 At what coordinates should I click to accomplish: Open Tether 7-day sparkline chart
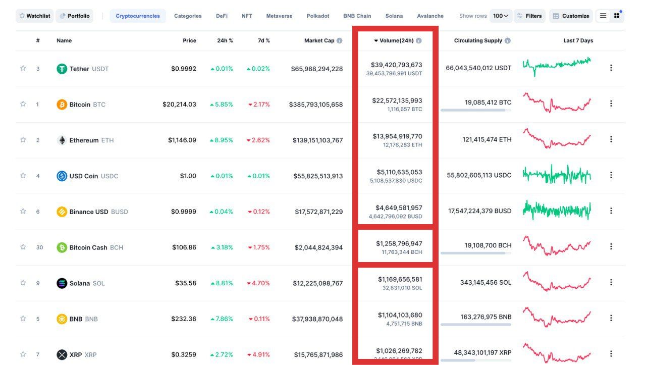pyautogui.click(x=557, y=66)
